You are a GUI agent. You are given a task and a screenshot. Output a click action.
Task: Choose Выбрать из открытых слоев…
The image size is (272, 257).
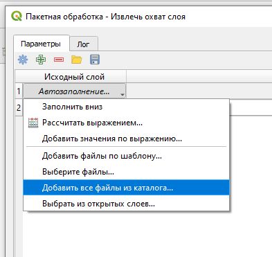126,204
